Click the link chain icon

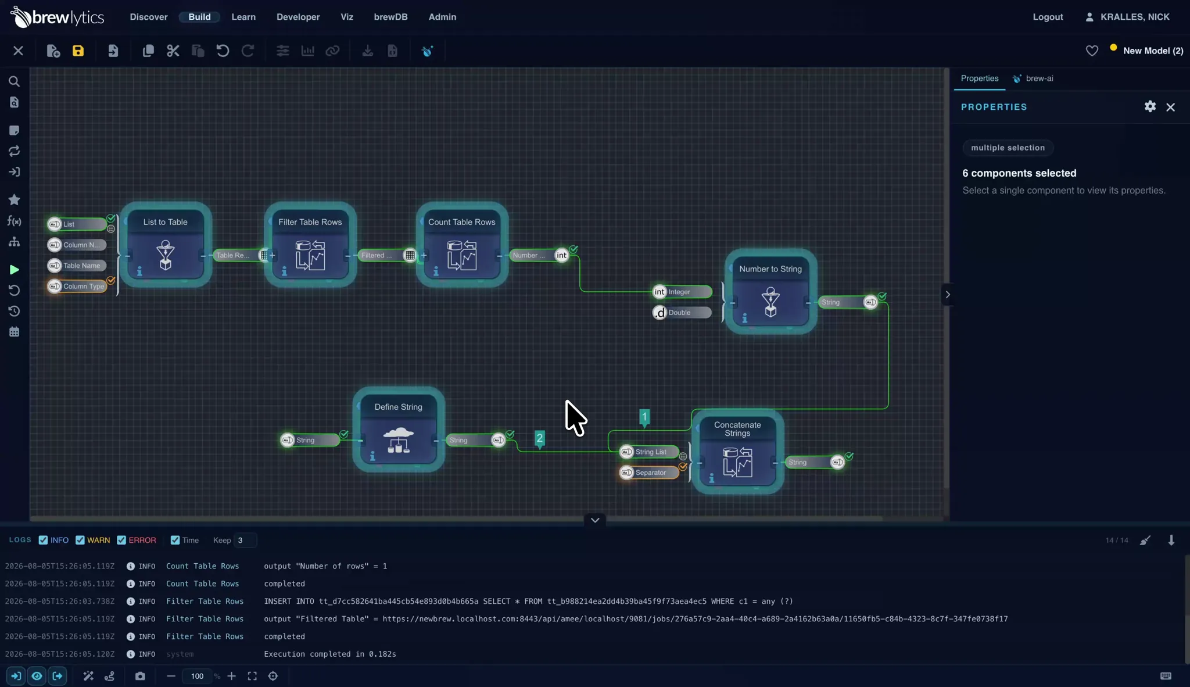[x=332, y=51]
